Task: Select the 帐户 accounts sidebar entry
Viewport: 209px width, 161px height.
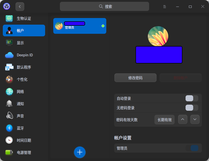Action: coord(24,30)
